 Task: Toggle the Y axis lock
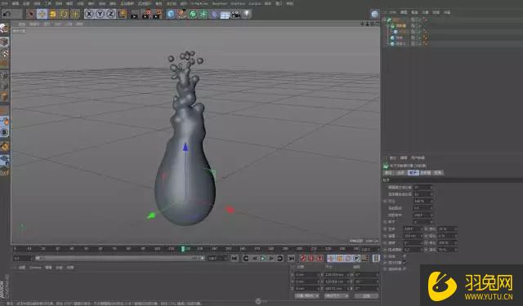[100, 14]
